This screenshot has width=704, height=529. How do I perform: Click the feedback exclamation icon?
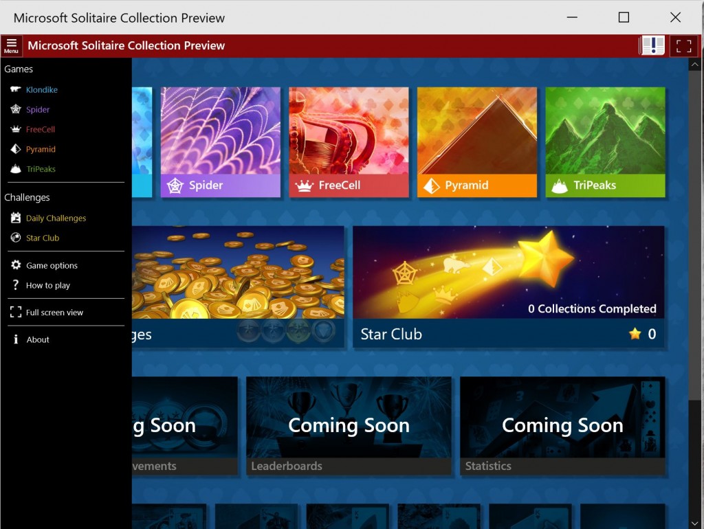652,45
